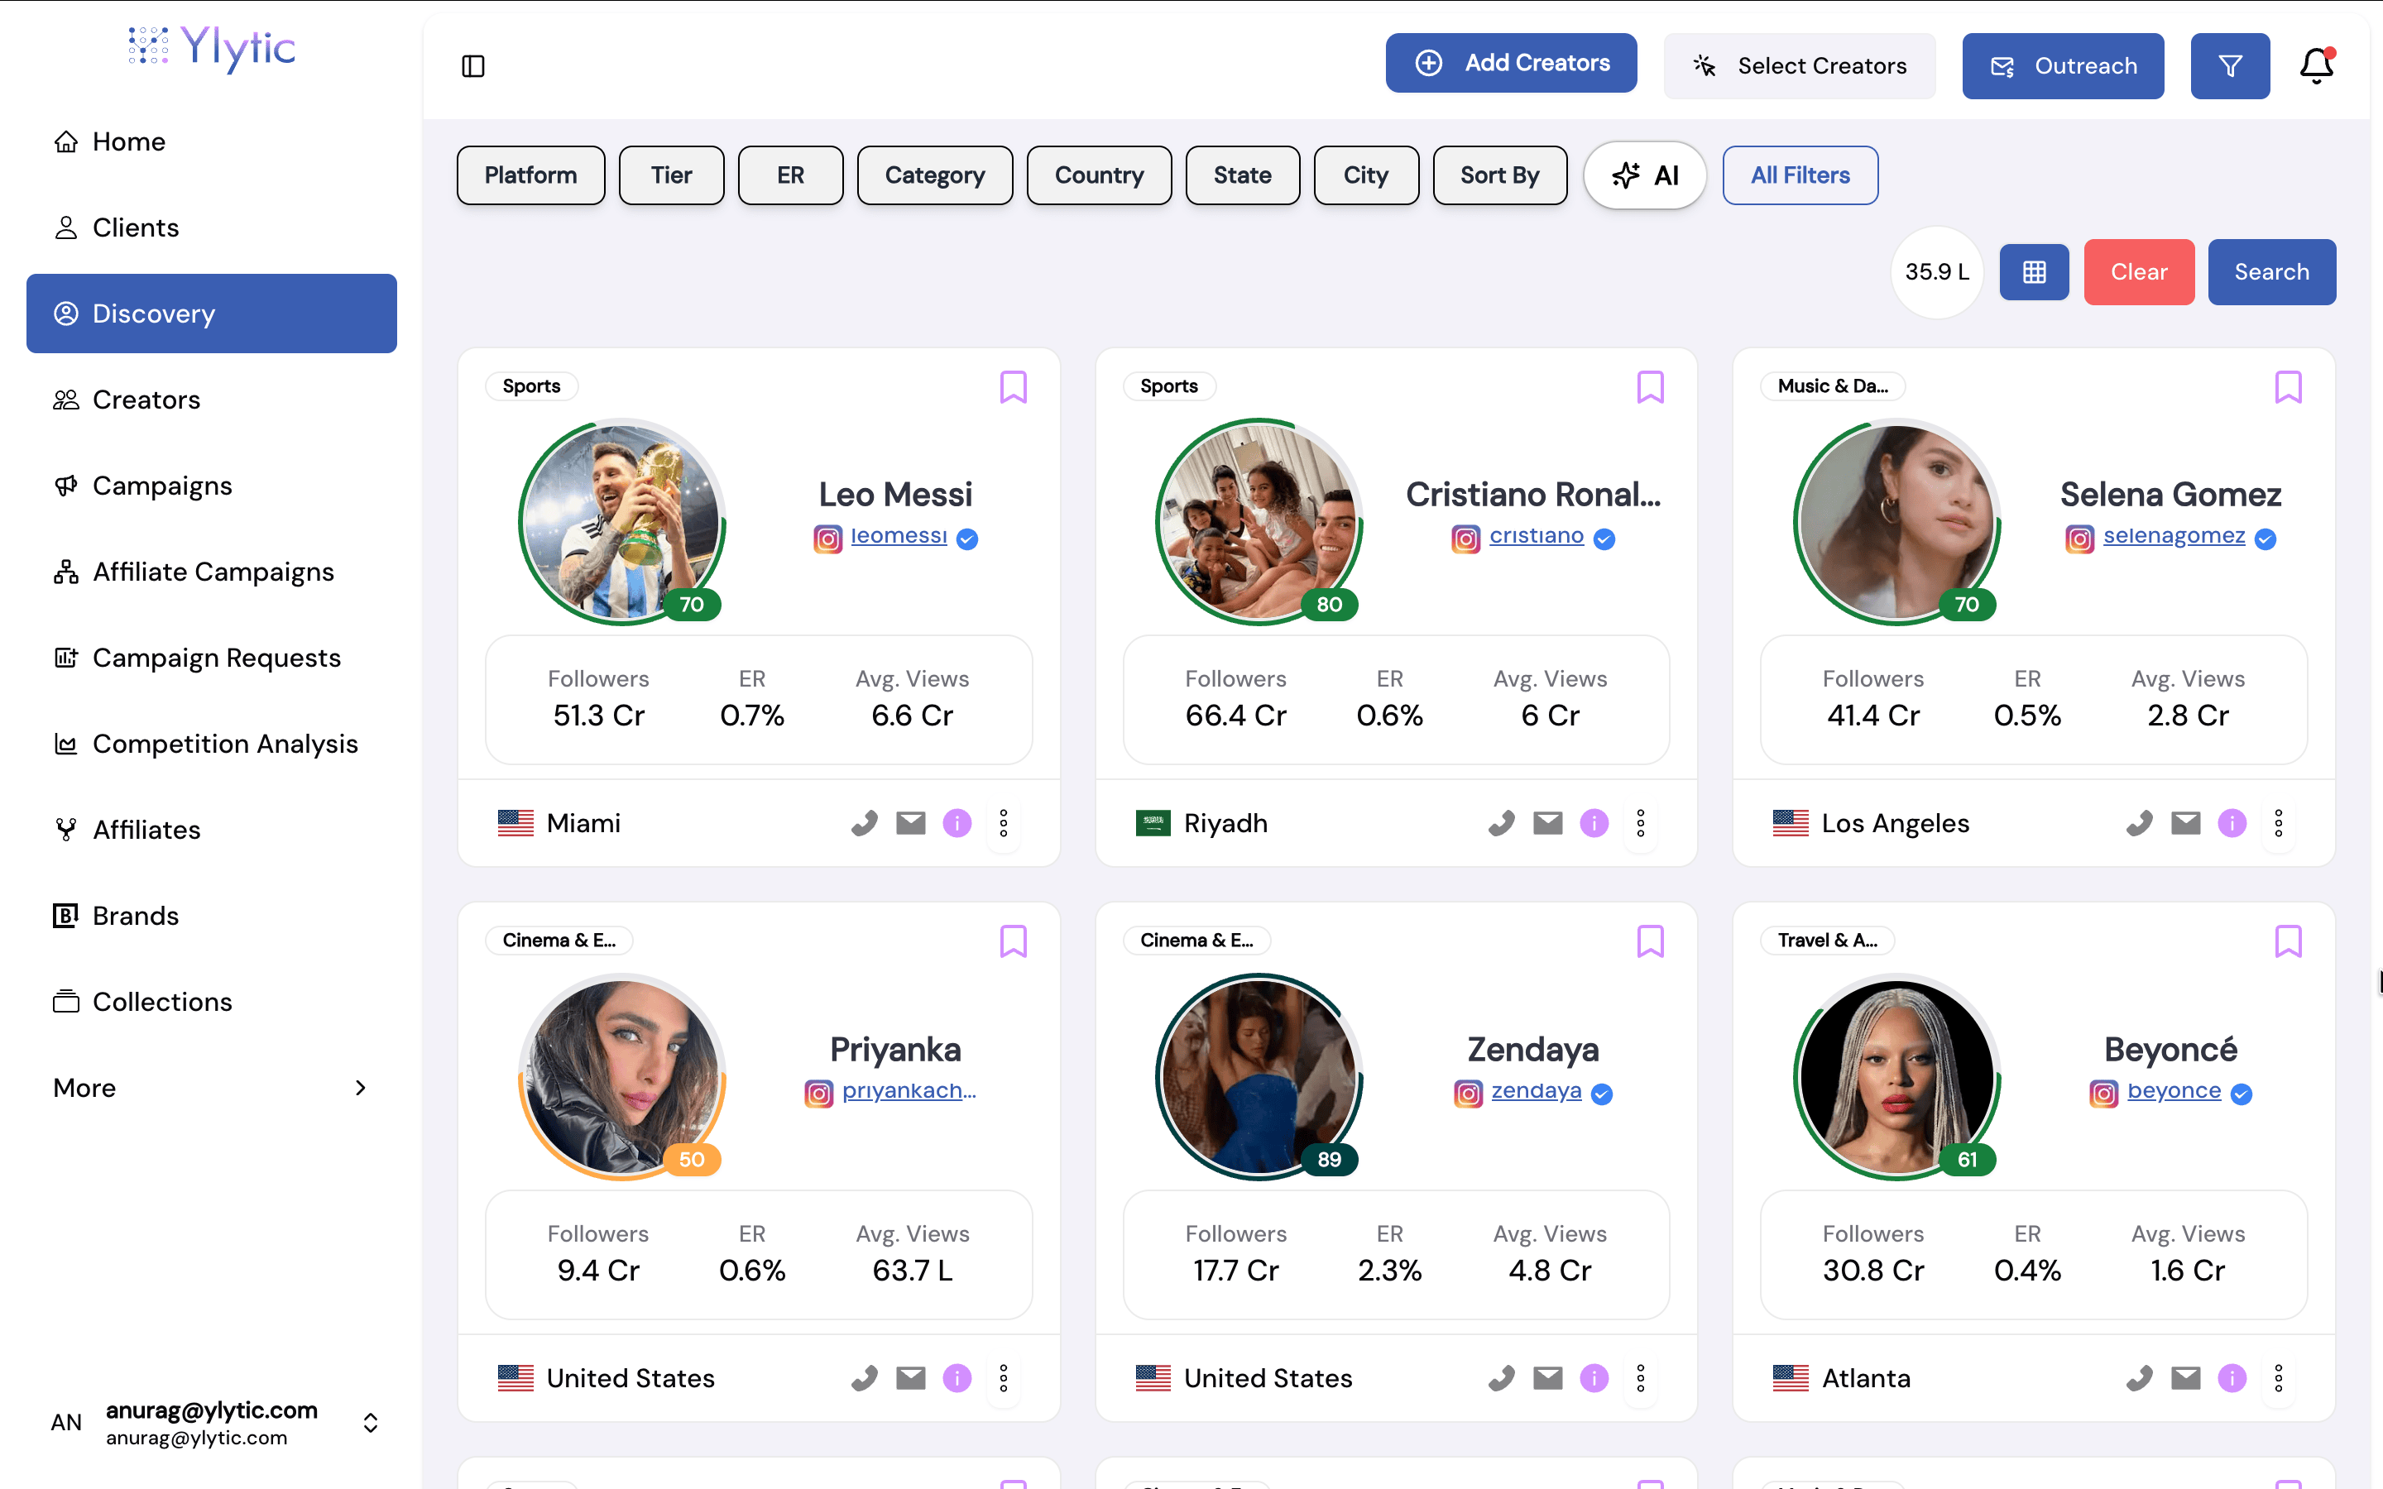Toggle the AI search option
This screenshot has height=1489, width=2383.
tap(1644, 175)
